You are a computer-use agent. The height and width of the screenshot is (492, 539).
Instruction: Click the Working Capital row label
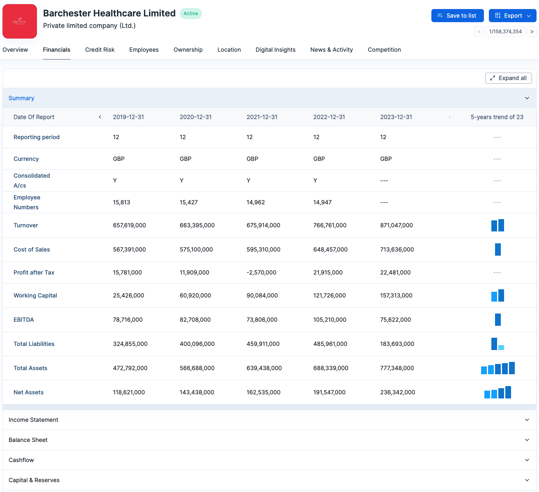point(35,295)
